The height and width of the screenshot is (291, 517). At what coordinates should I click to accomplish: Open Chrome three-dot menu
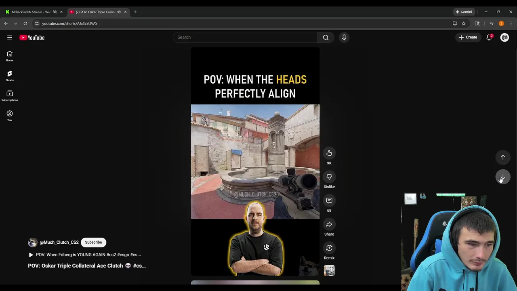pos(511,23)
